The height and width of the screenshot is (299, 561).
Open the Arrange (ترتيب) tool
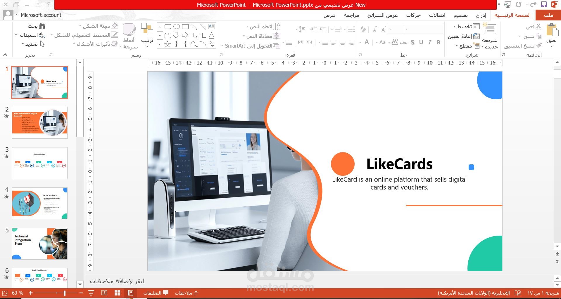147,35
